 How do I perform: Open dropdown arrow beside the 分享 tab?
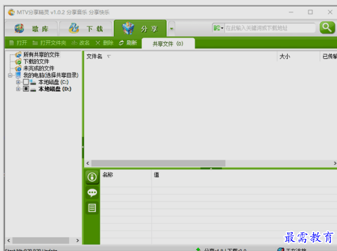click(x=171, y=28)
